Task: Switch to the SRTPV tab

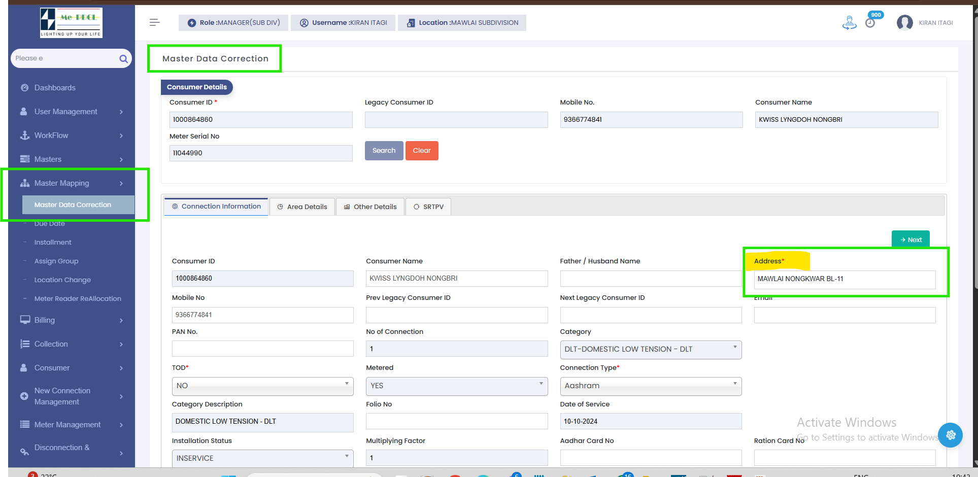Action: 428,207
